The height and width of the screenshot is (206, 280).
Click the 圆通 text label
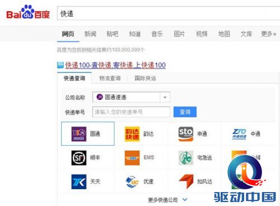[x=95, y=134]
